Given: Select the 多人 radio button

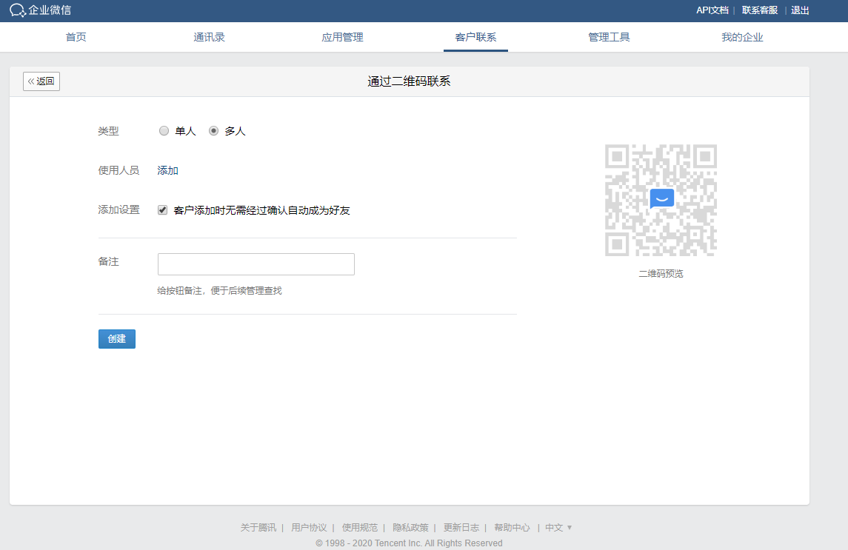Looking at the screenshot, I should (213, 131).
